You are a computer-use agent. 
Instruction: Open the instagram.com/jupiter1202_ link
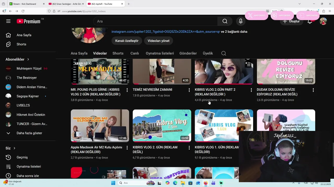tap(166, 32)
